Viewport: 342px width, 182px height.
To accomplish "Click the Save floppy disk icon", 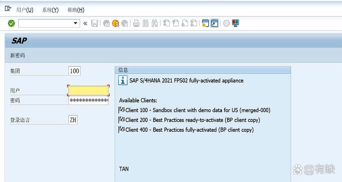I will click(x=94, y=23).
